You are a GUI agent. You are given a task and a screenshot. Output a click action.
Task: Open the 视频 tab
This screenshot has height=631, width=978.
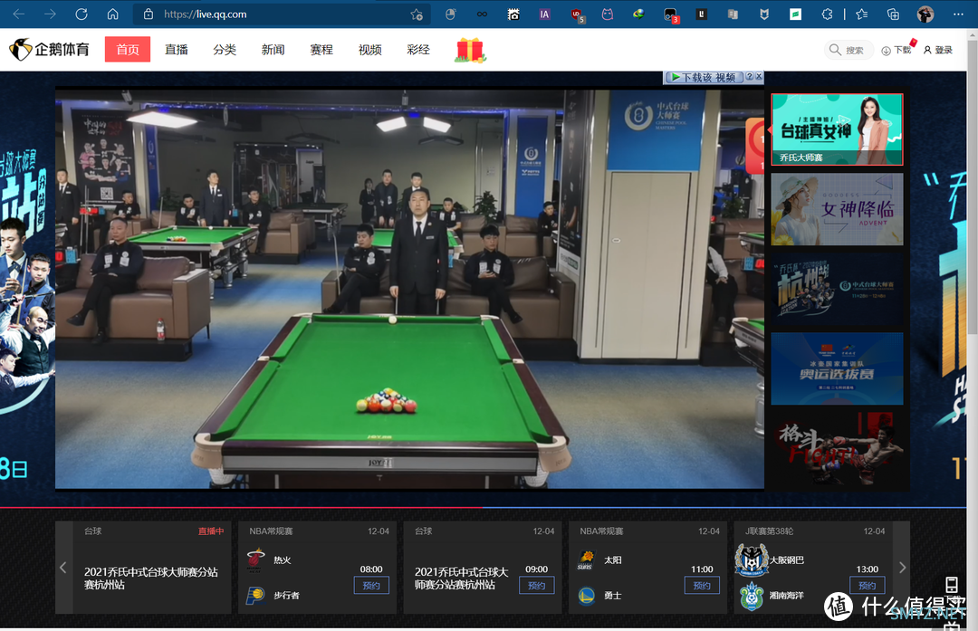click(x=369, y=50)
